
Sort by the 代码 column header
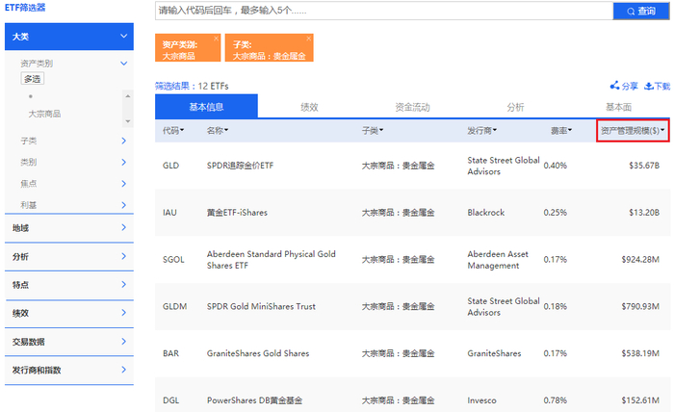click(173, 130)
